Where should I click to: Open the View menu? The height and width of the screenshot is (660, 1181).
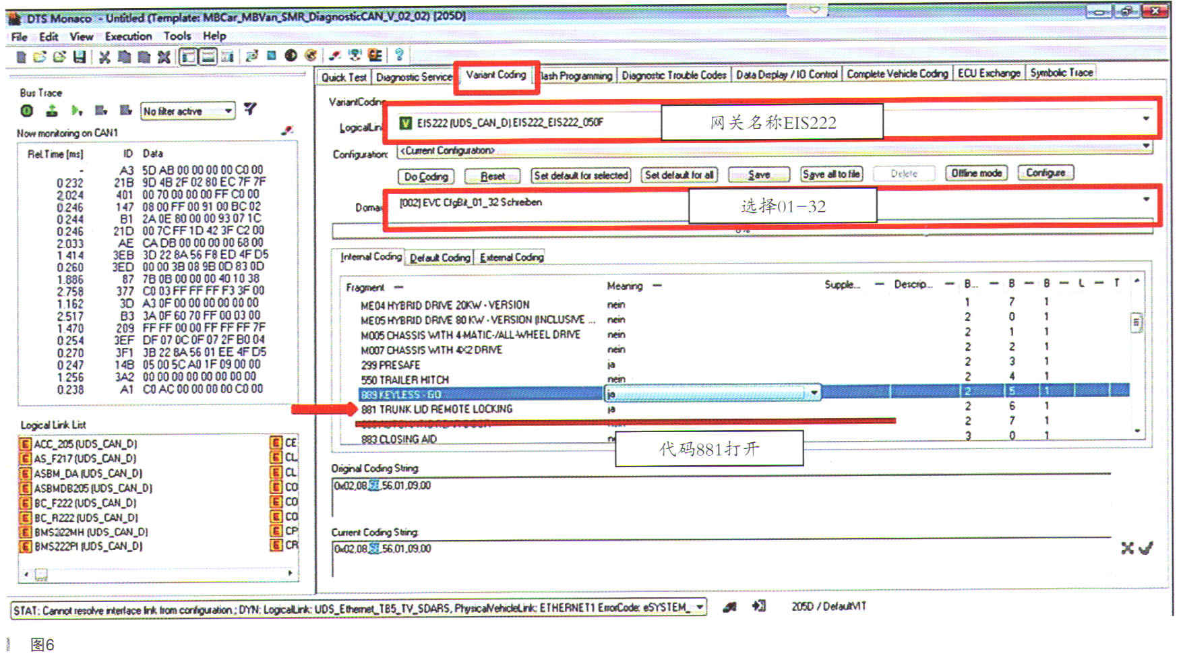[x=82, y=36]
